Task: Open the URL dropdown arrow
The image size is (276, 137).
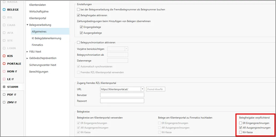Action: point(143,89)
